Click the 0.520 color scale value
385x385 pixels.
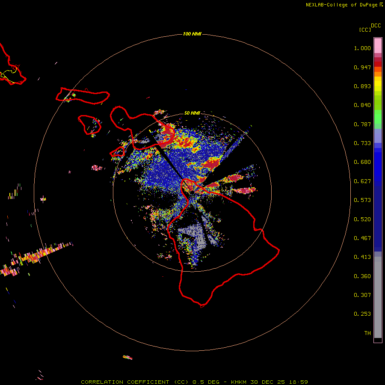[362, 219]
